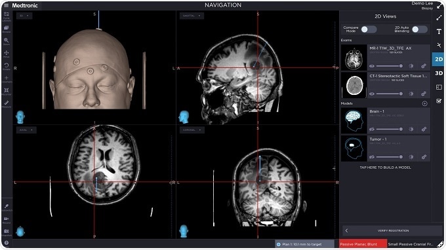Screen dimensions: 446x250
Task: Toggle visibility of the MR-1 exam
Action: click(x=372, y=66)
